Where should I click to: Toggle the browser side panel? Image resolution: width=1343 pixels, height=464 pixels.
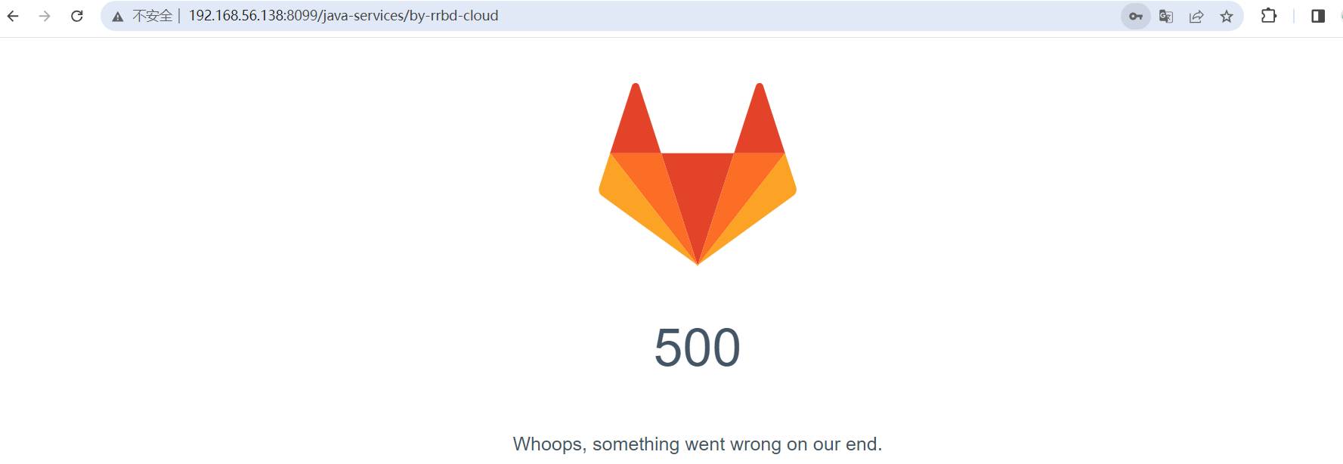(1318, 16)
